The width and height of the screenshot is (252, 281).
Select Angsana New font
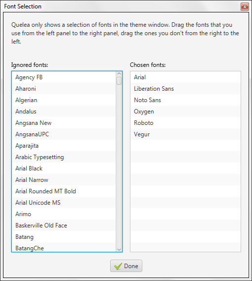[64, 123]
